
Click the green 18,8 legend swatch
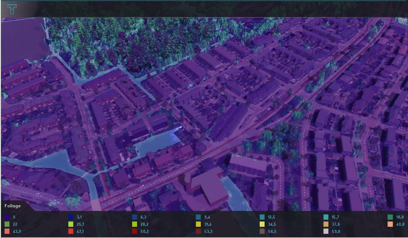(390, 217)
